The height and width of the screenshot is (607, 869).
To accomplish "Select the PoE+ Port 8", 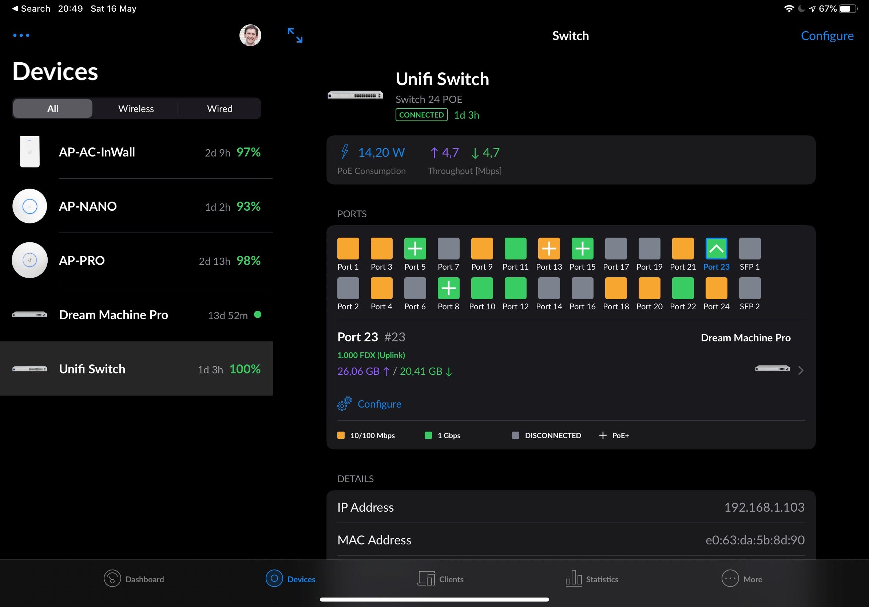I will click(448, 288).
